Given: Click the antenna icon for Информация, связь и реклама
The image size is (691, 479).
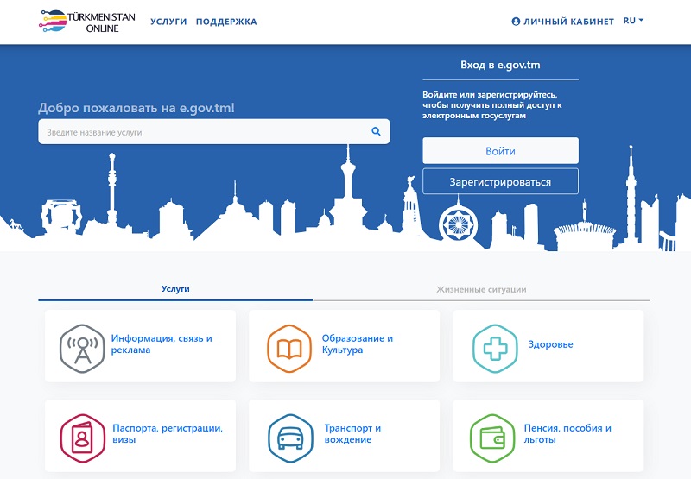Looking at the screenshot, I should point(81,345).
